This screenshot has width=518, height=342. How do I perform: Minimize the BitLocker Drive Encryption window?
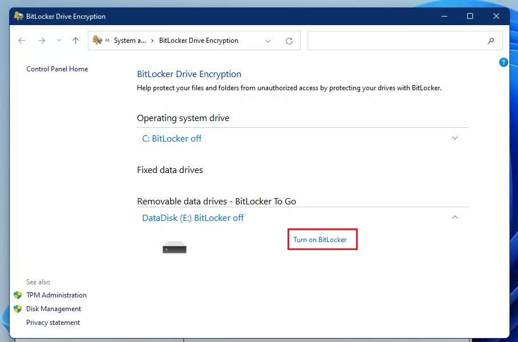(x=444, y=16)
